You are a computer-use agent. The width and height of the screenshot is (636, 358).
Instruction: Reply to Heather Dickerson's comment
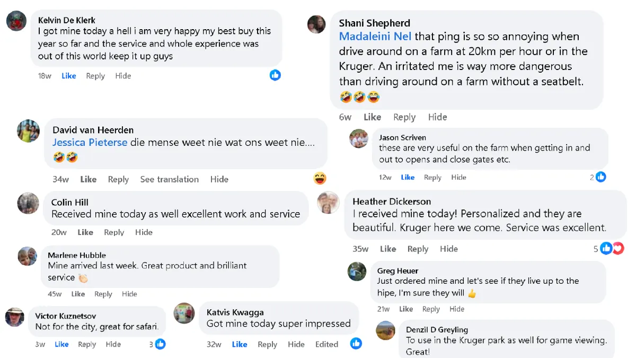418,249
